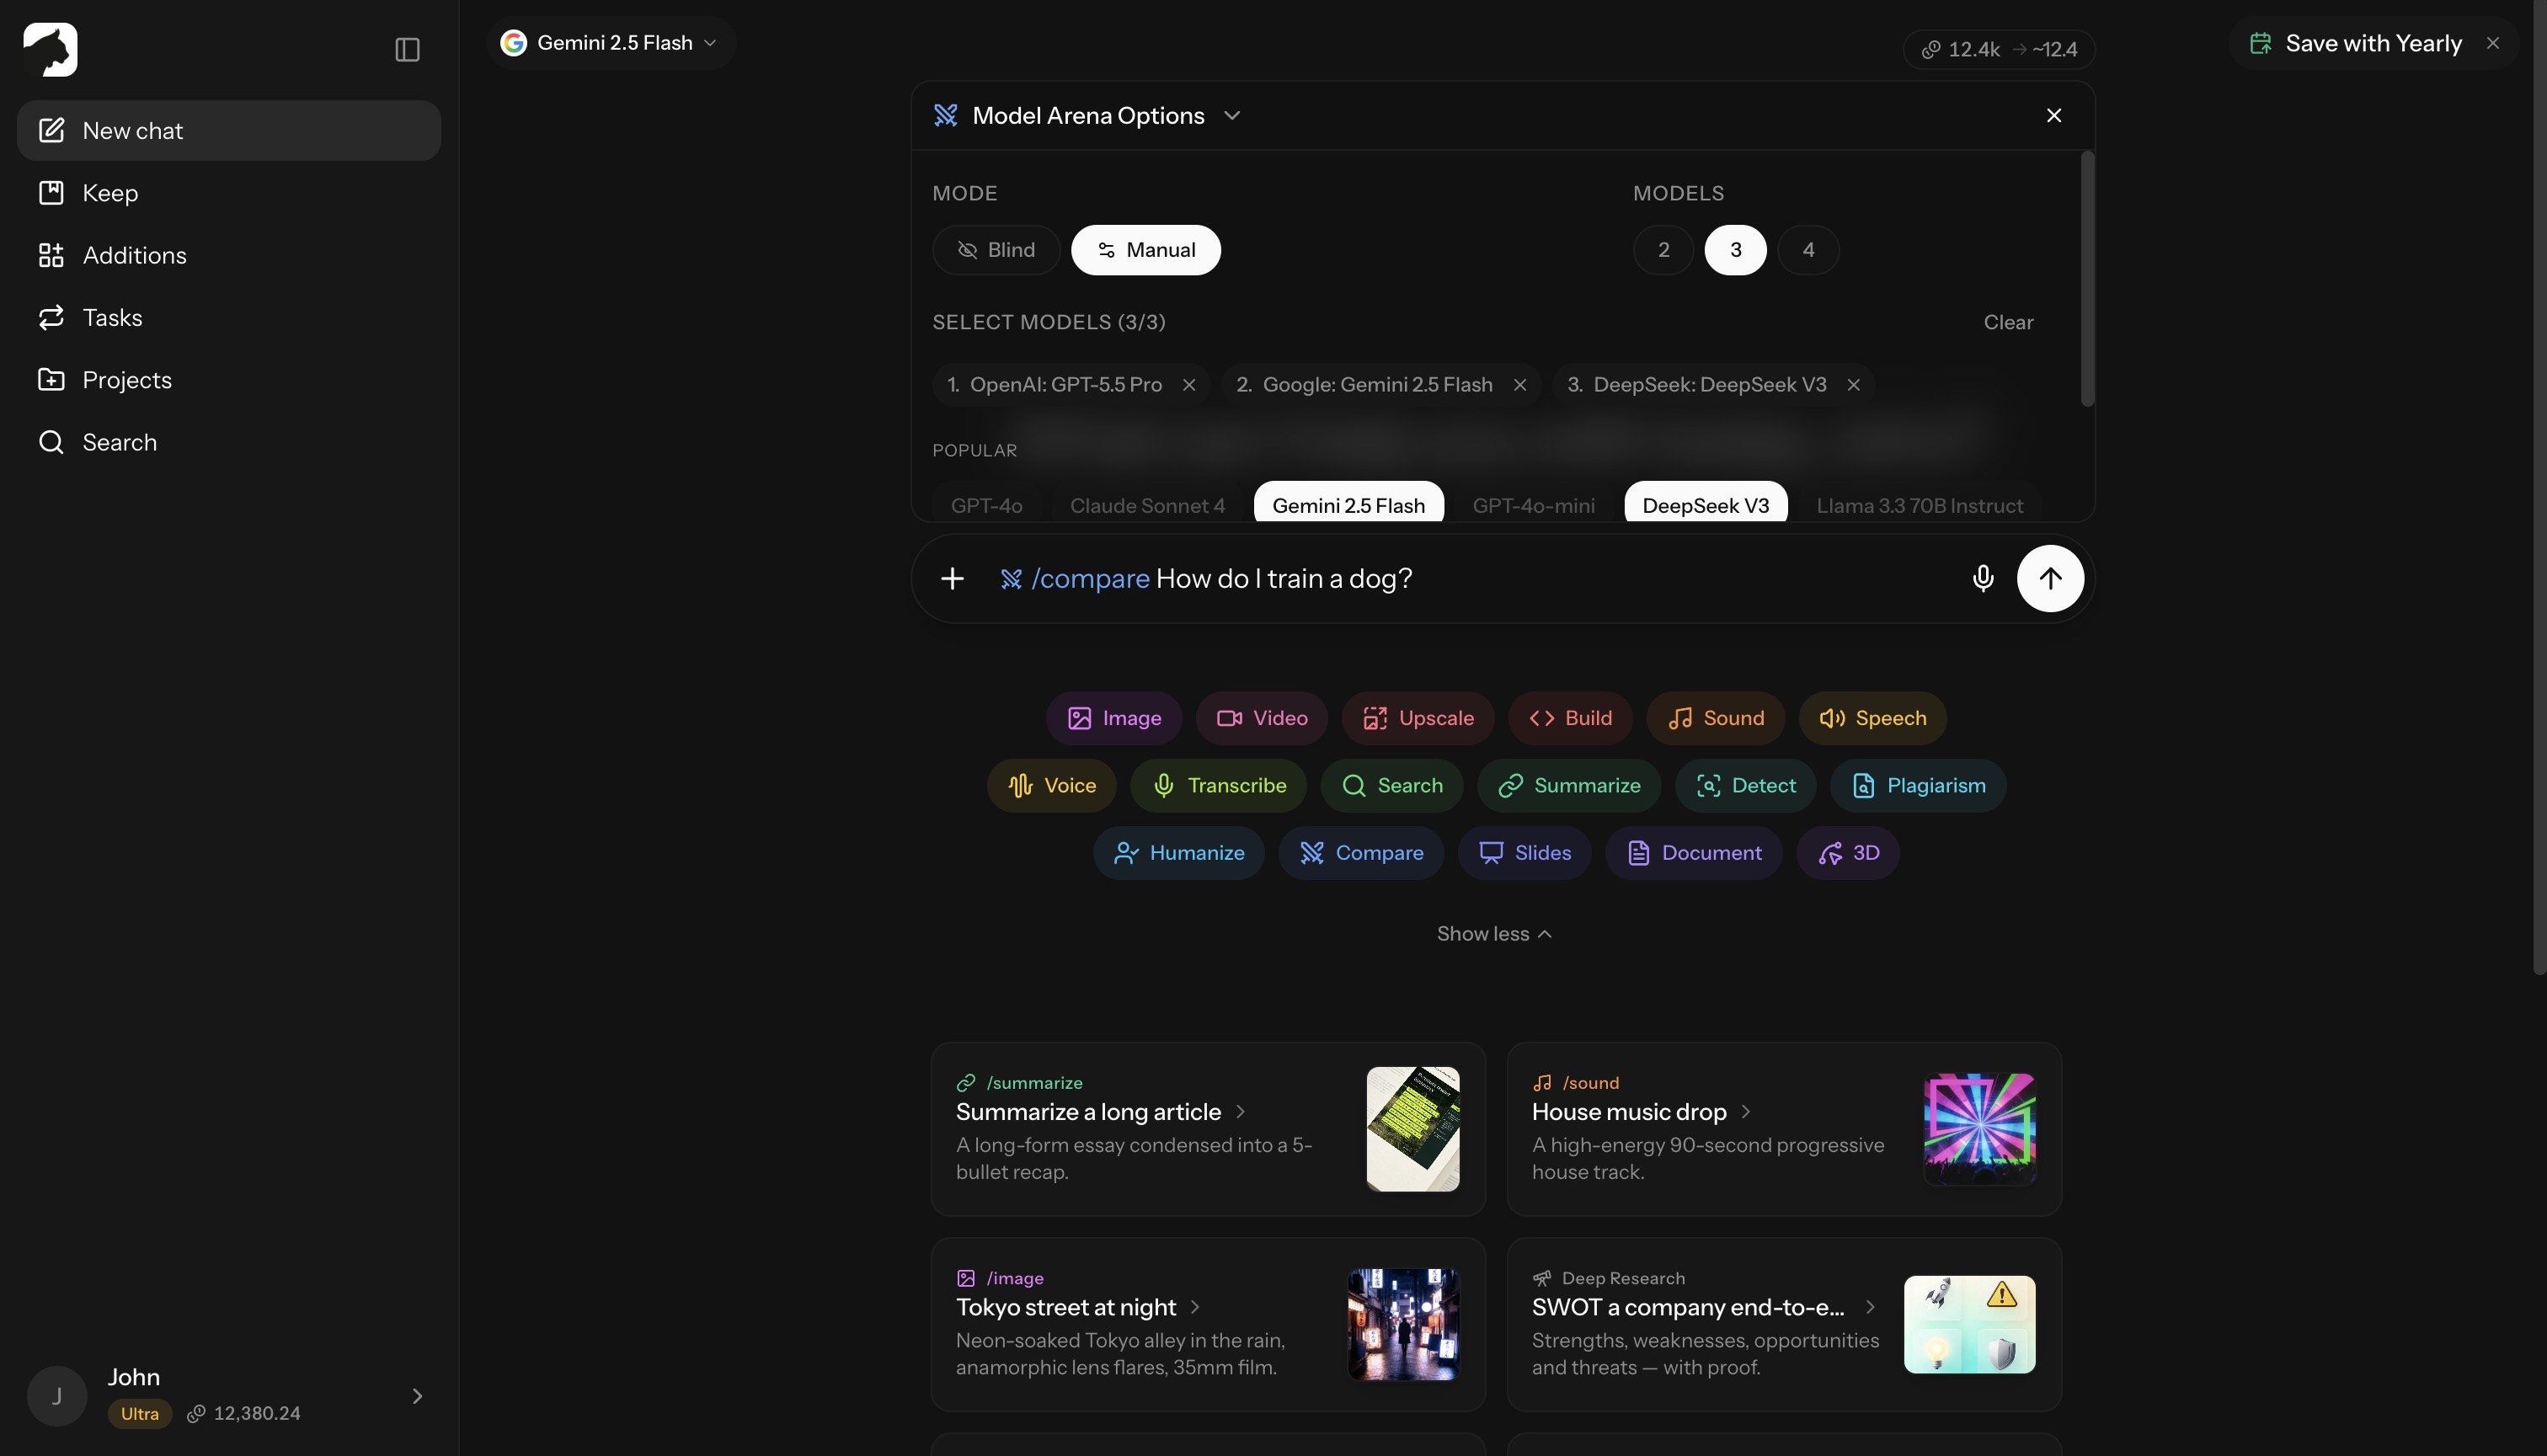Select the Build tool chip
Image resolution: width=2547 pixels, height=1456 pixels.
(x=1570, y=718)
